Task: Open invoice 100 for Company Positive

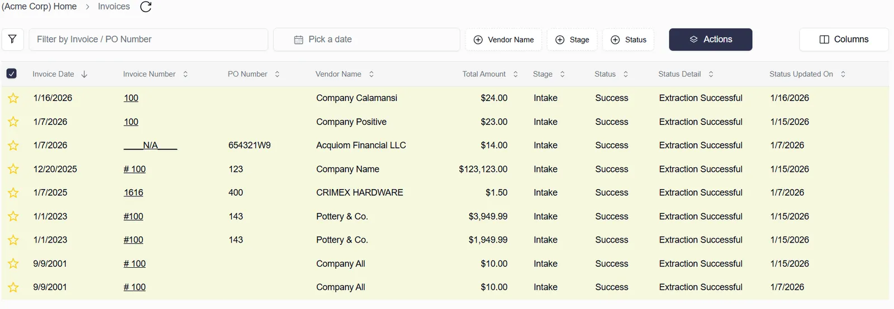Action: point(131,122)
